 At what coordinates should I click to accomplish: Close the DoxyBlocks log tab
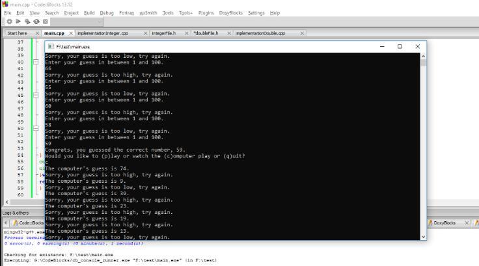tap(467, 223)
